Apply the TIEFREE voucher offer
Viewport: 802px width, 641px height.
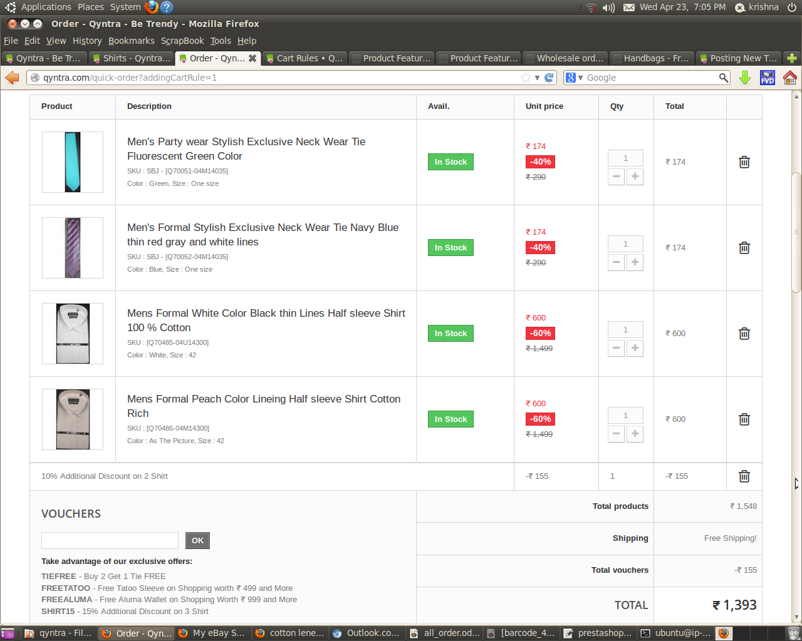(x=59, y=577)
